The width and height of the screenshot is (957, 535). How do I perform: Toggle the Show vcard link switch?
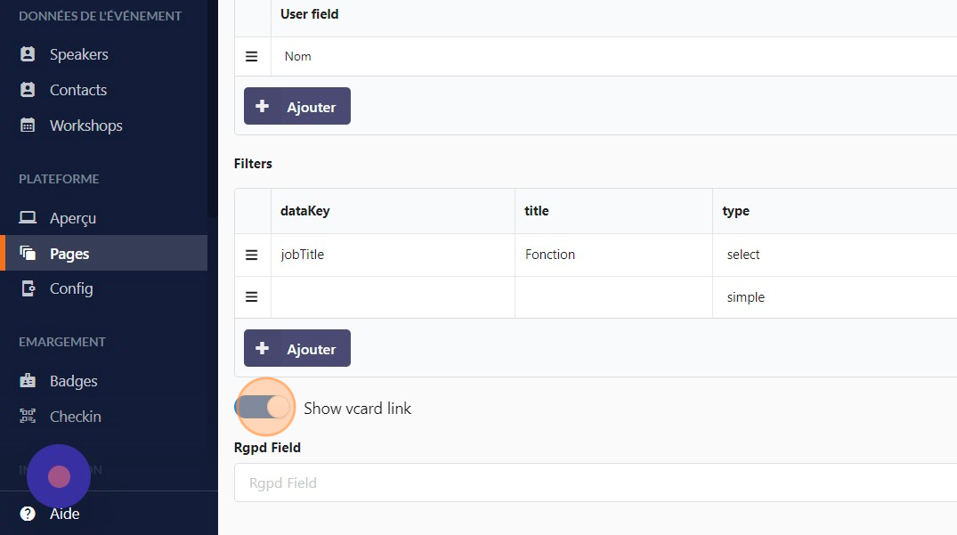[264, 408]
